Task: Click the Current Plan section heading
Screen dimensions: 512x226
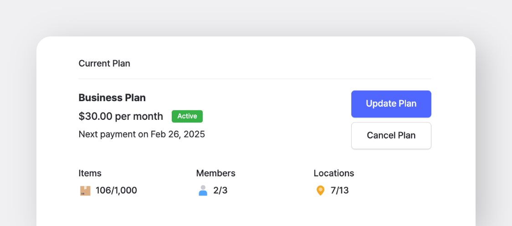Action: coord(104,63)
